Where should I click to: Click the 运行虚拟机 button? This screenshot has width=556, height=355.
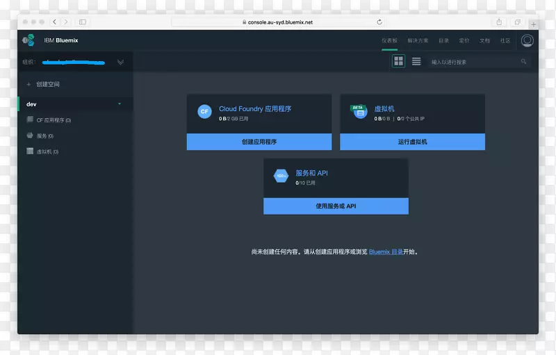coord(412,142)
